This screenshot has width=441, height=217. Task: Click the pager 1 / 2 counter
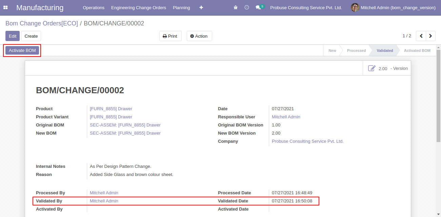click(407, 36)
